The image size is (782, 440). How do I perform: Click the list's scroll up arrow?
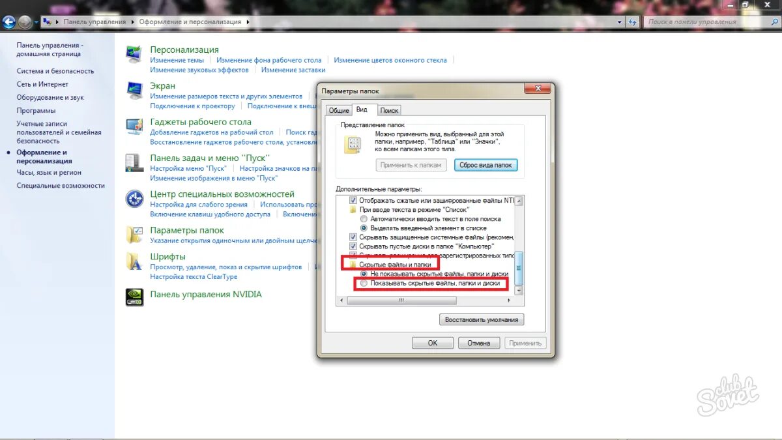coord(519,201)
